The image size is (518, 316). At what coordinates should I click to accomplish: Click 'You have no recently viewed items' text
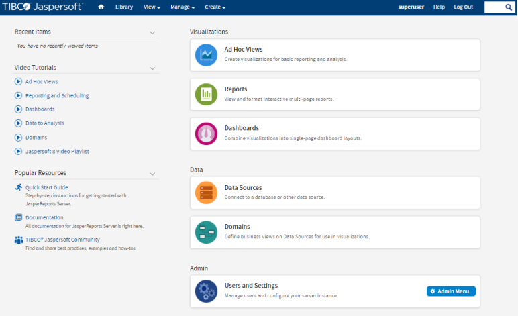58,46
